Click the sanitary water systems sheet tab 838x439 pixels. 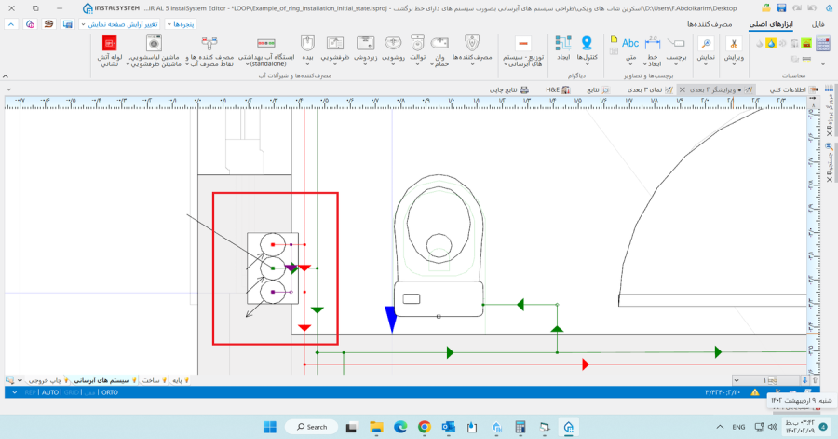click(107, 380)
